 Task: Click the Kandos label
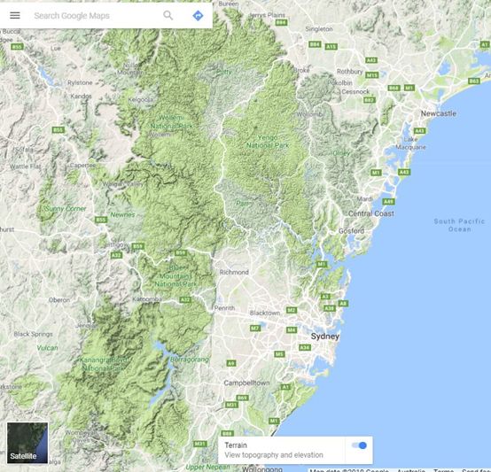81,96
